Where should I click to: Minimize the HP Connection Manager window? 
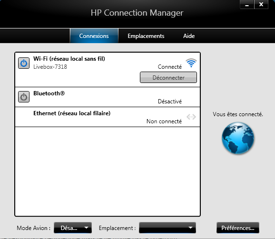pyautogui.click(x=247, y=4)
